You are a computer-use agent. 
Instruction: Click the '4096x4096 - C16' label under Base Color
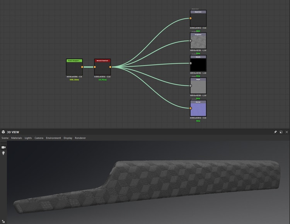point(198,28)
